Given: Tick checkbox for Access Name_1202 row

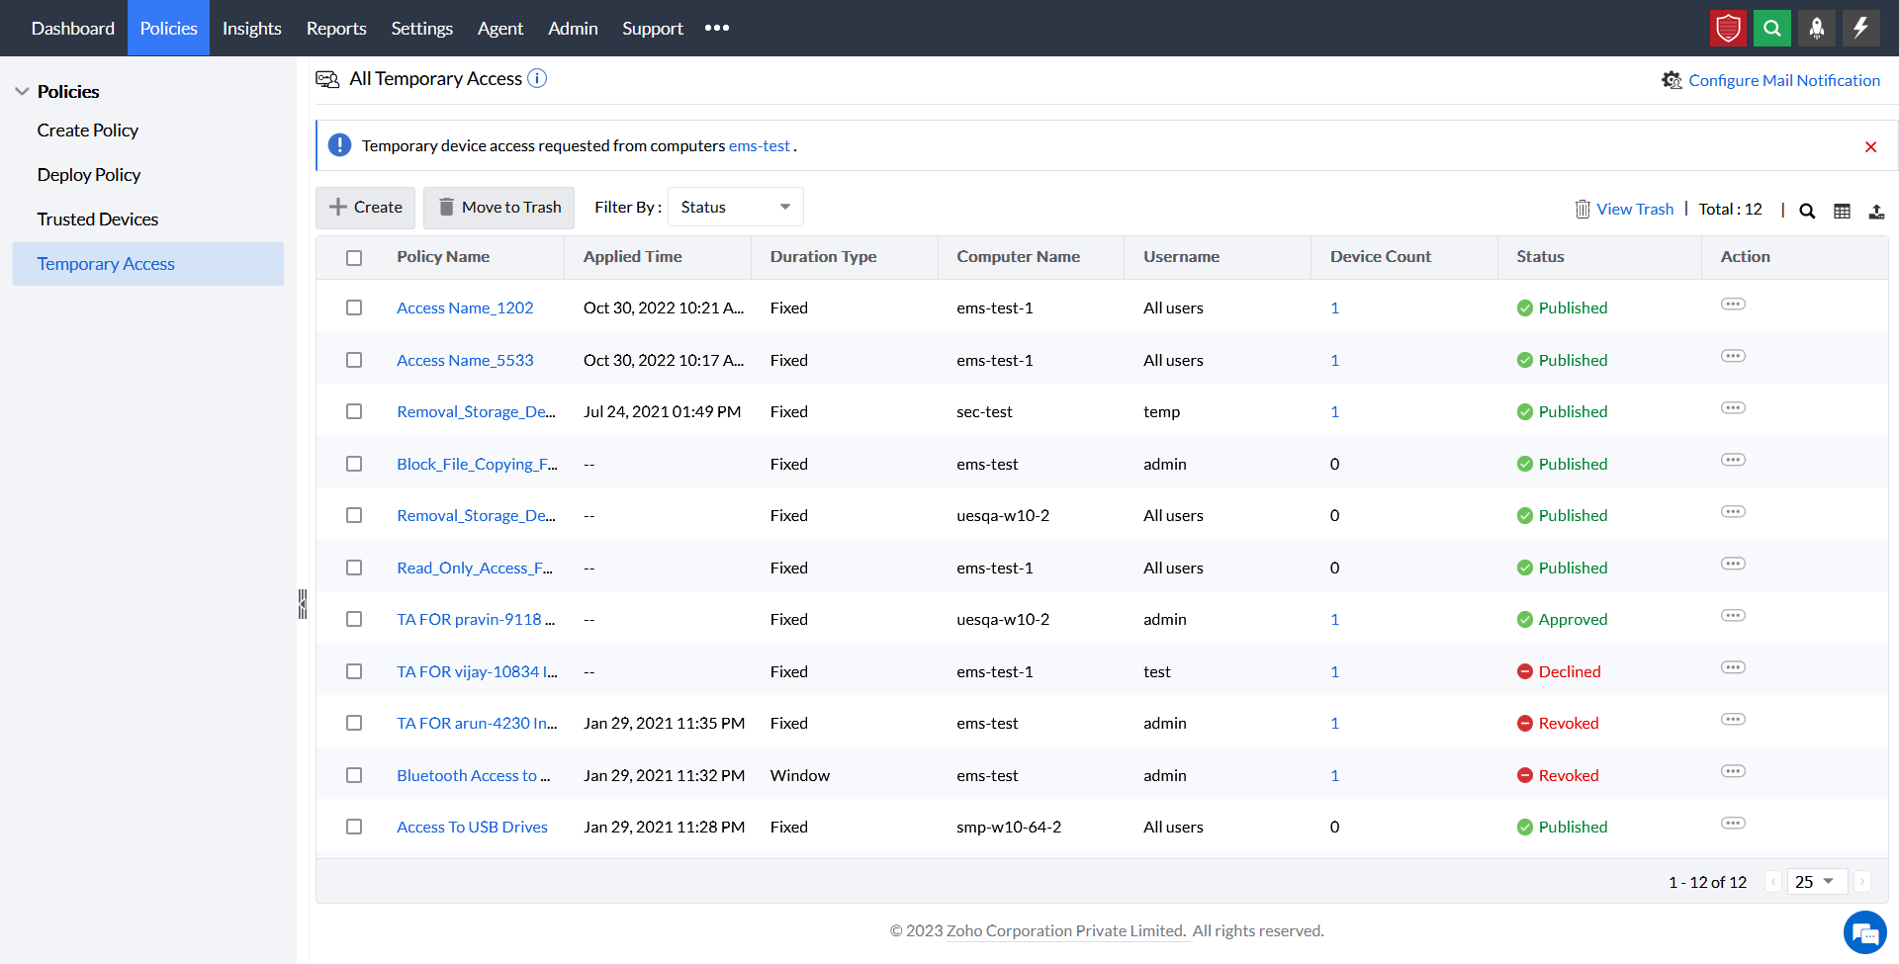Looking at the screenshot, I should (354, 307).
